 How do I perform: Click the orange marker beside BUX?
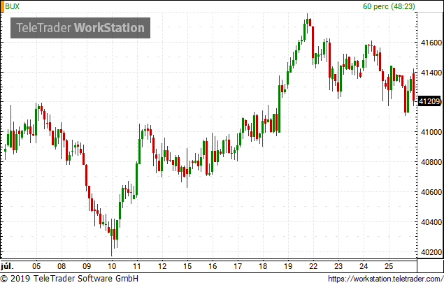(2, 6)
